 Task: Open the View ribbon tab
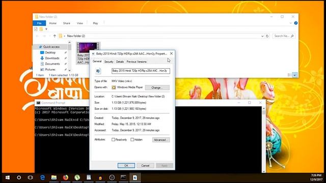(x=80, y=23)
